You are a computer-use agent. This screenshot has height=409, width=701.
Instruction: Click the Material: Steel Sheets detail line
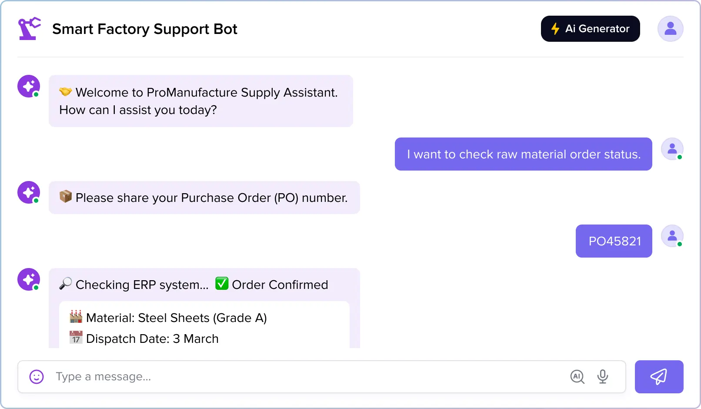[168, 318]
